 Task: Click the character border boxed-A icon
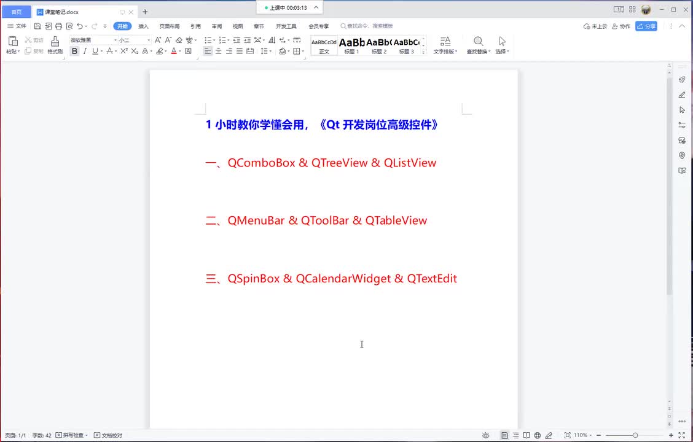click(x=188, y=51)
